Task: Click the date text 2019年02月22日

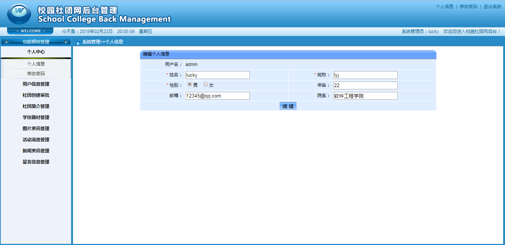Action: tap(96, 32)
